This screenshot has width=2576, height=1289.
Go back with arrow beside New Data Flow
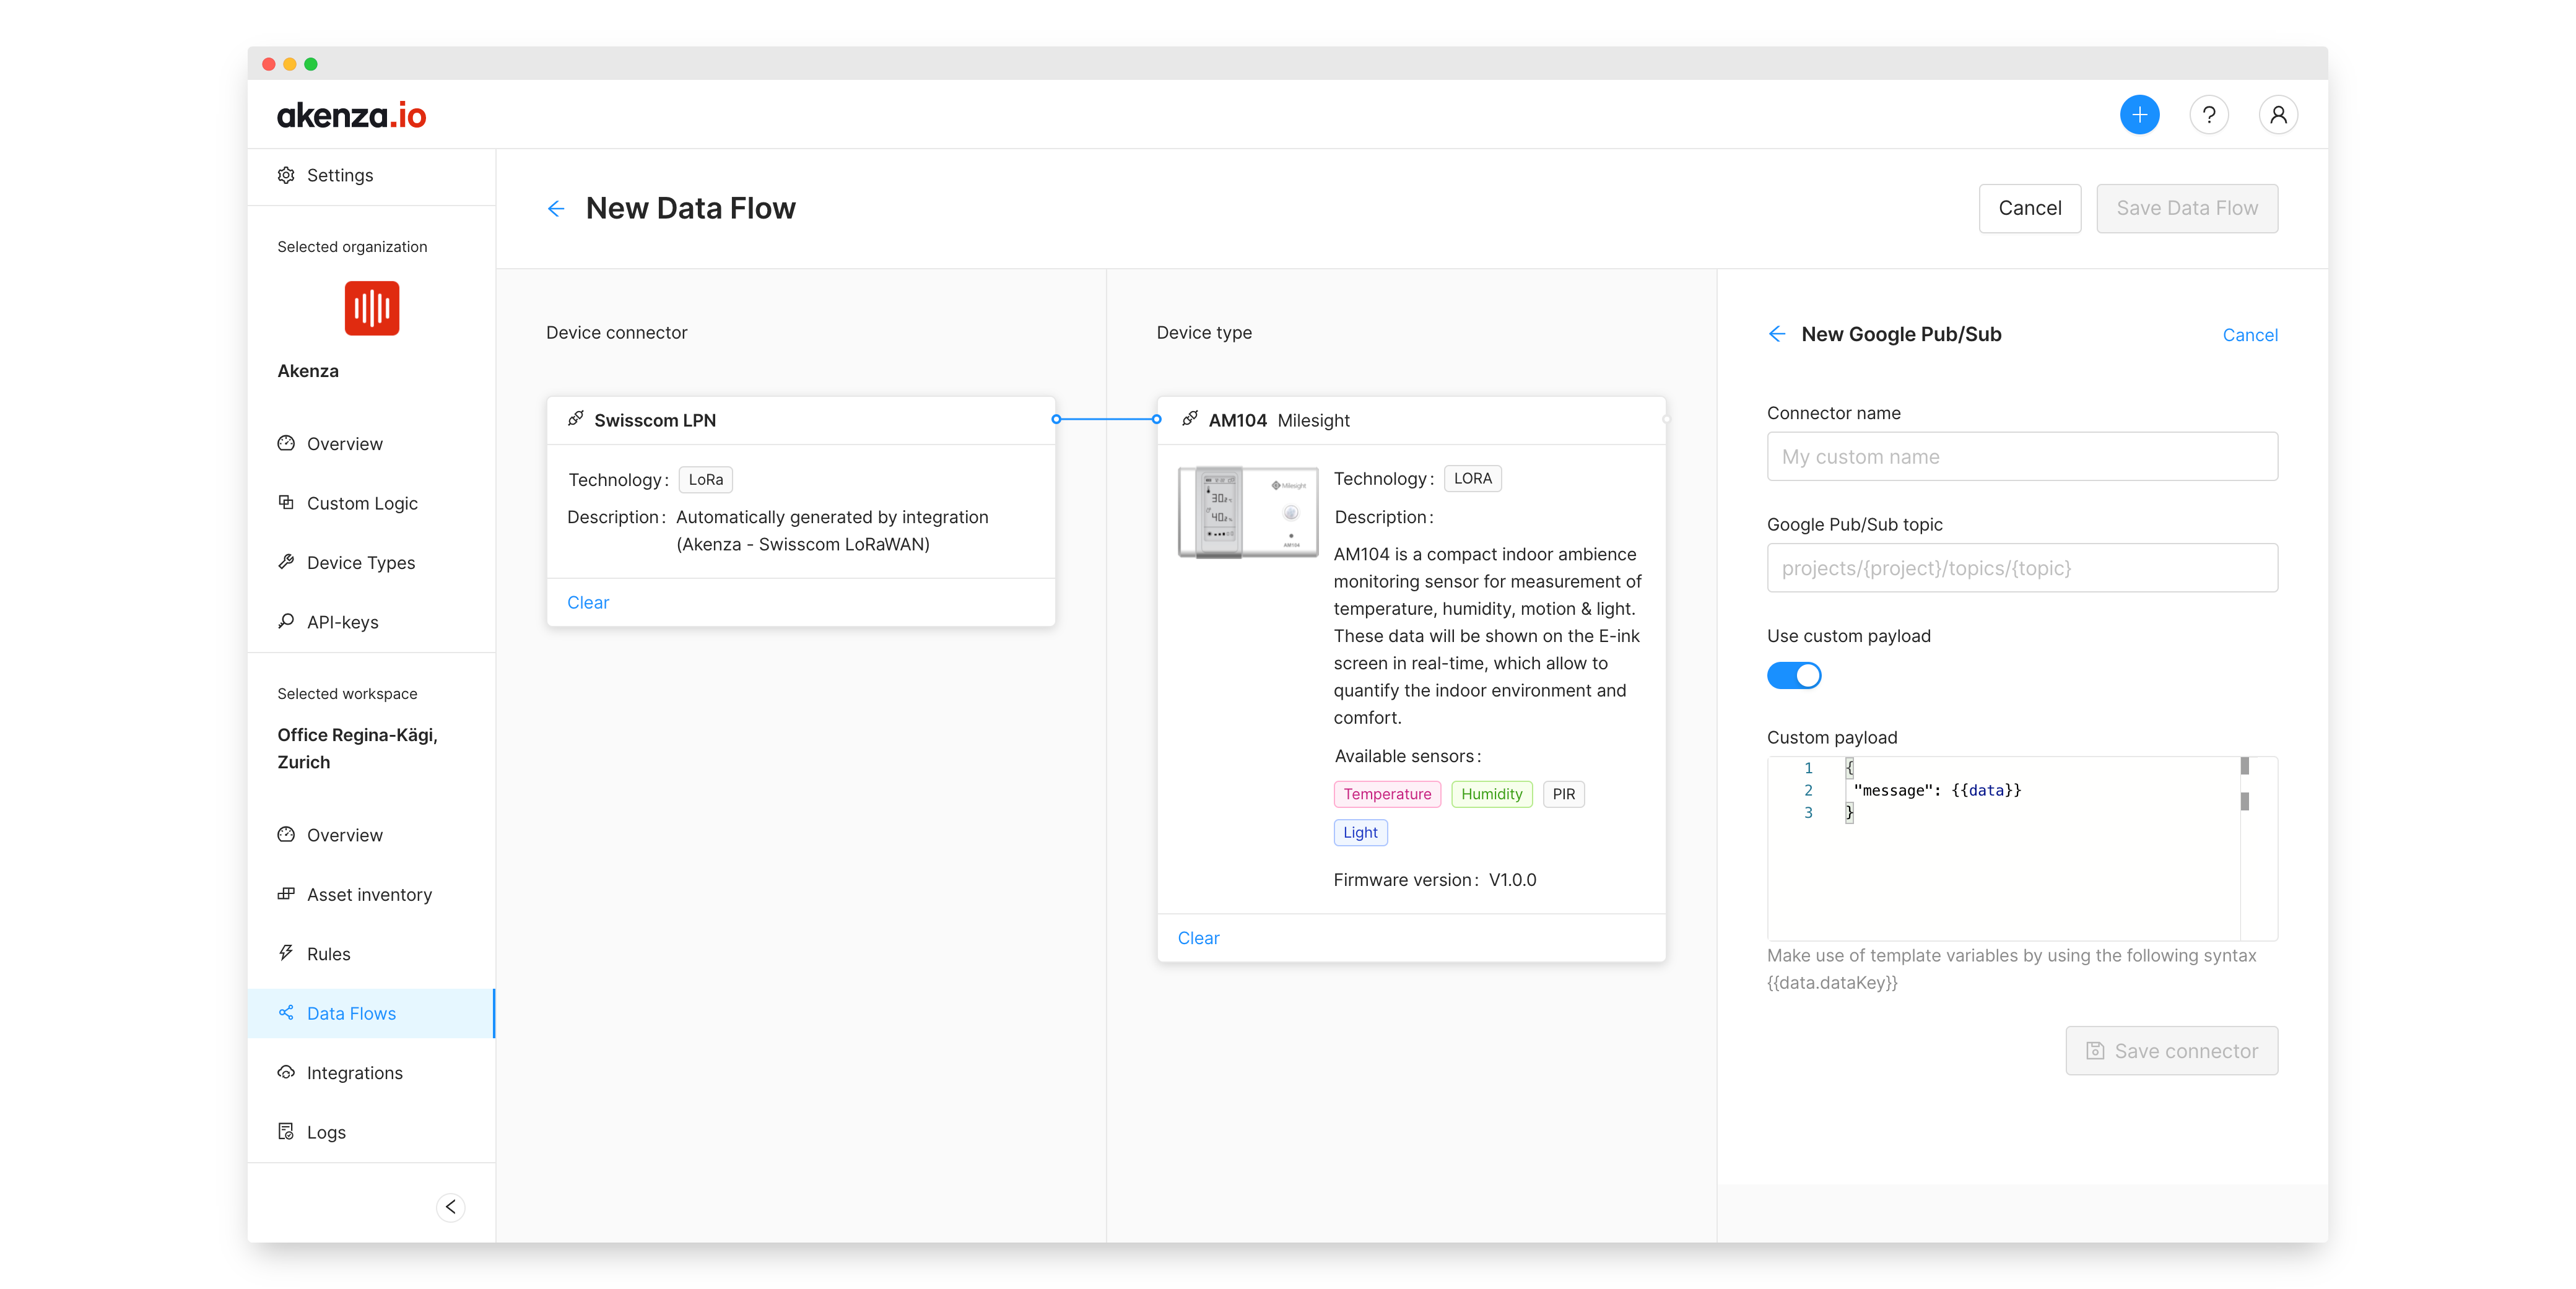pos(556,208)
